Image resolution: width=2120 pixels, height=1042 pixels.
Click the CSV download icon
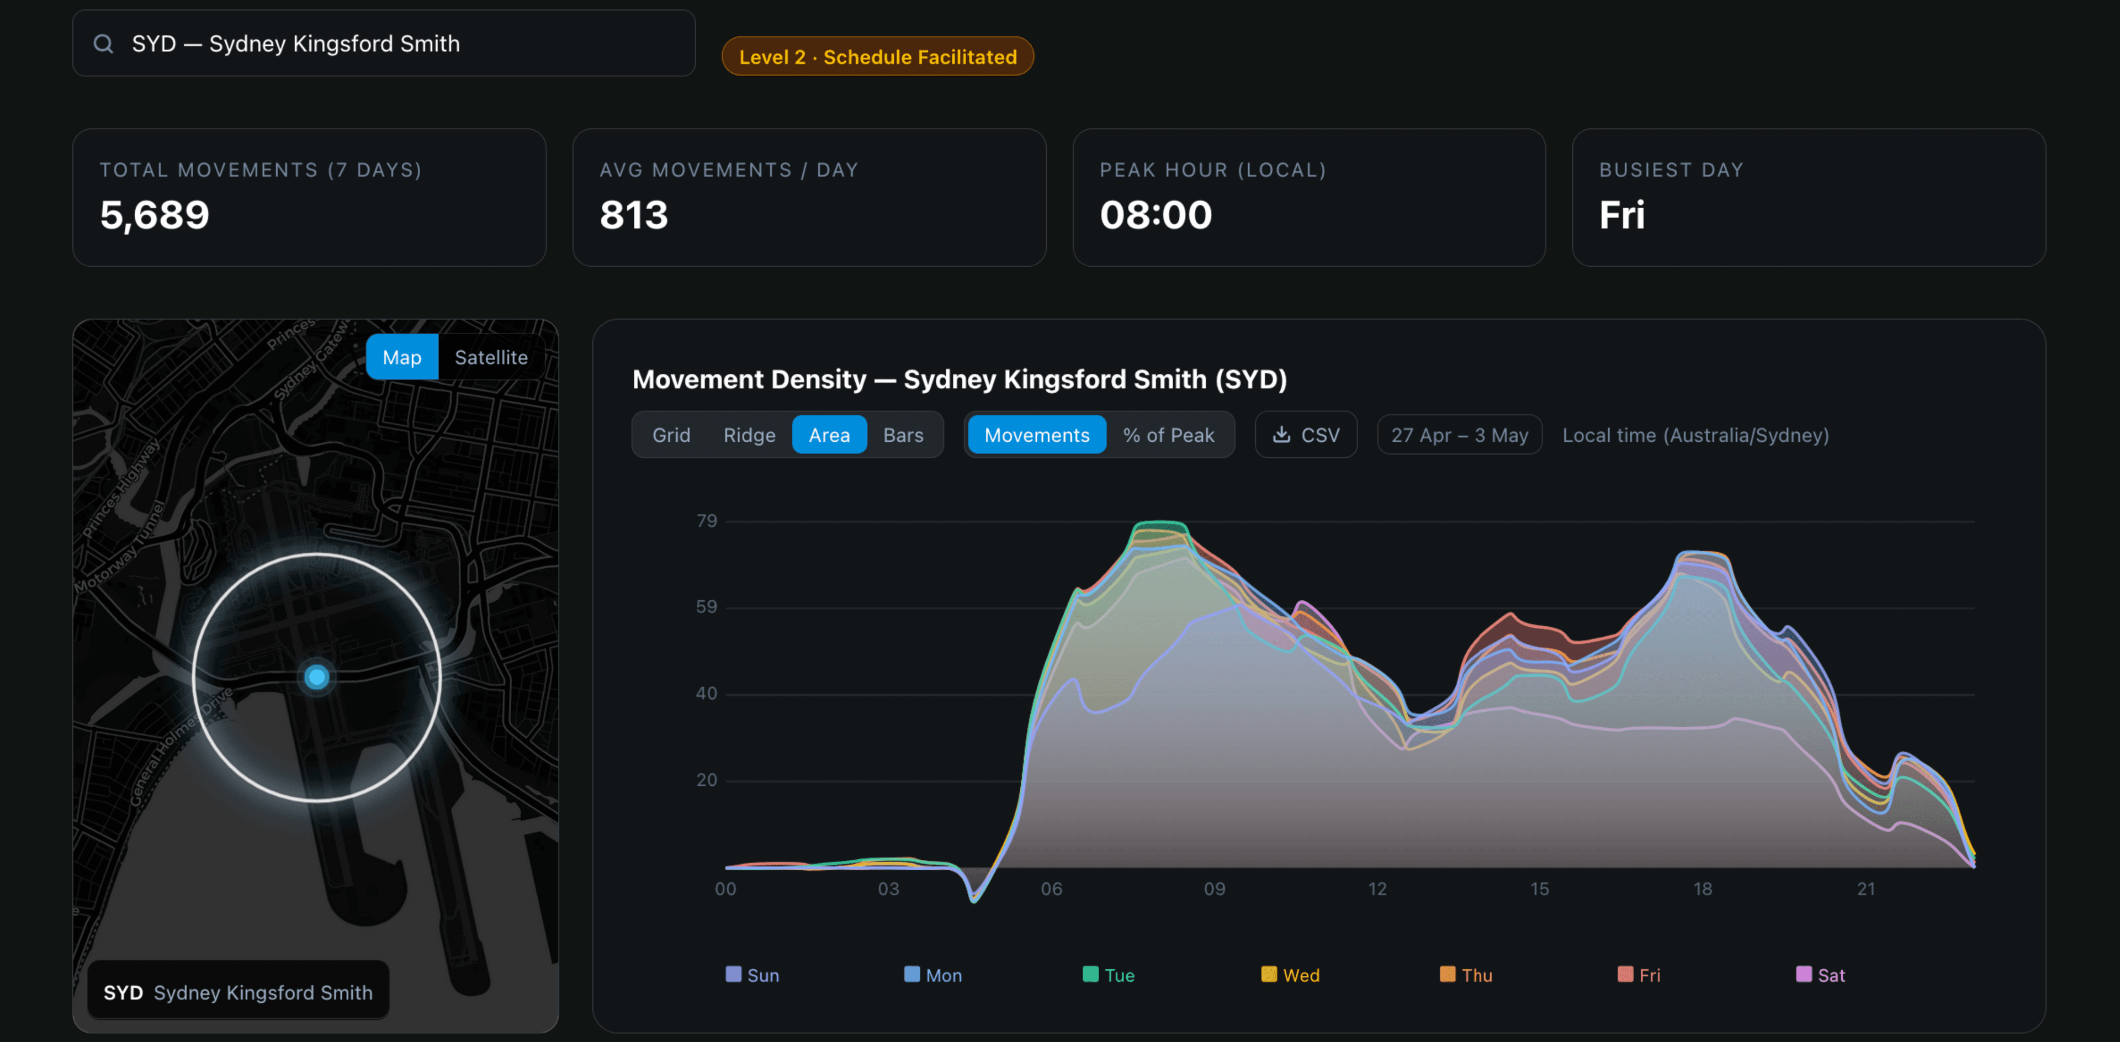tap(1281, 435)
